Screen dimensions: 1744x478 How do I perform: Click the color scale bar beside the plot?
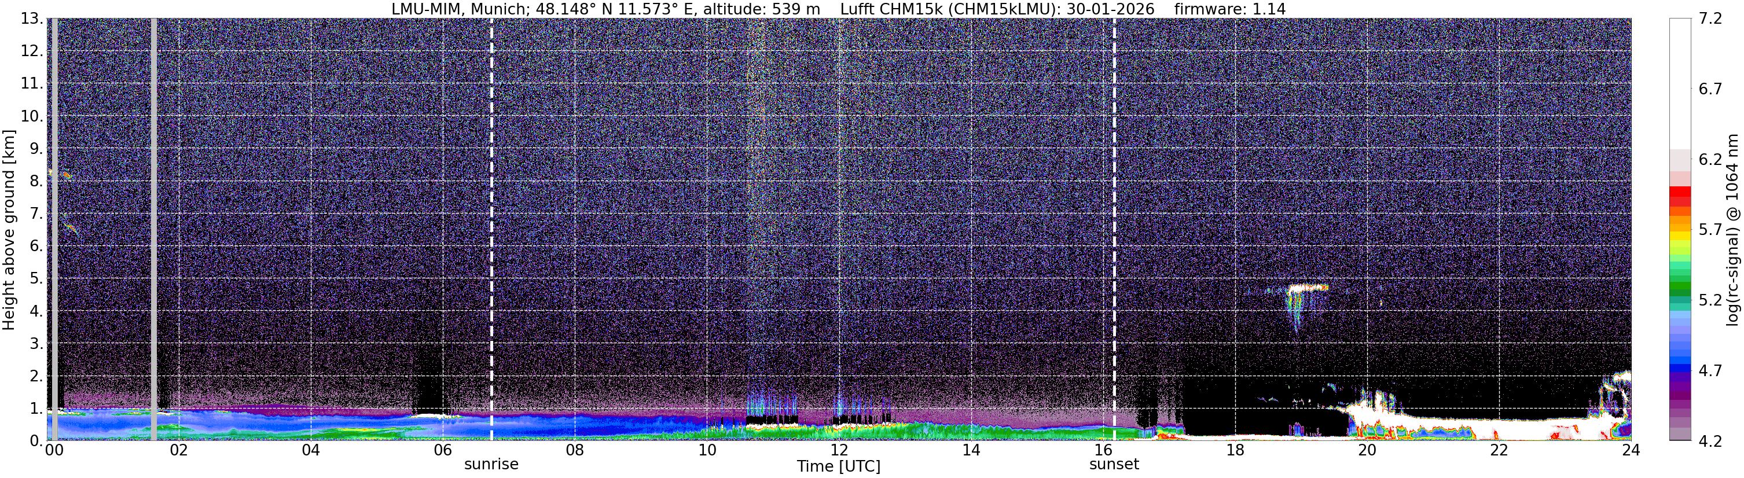1680,230
